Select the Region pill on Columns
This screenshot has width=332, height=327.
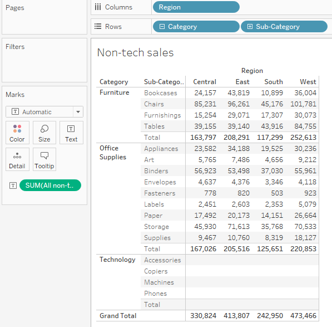[x=196, y=7]
